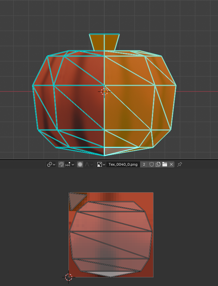The width and height of the screenshot is (218, 286).
Task: Toggle proportional editing circle icon
Action: pos(80,164)
